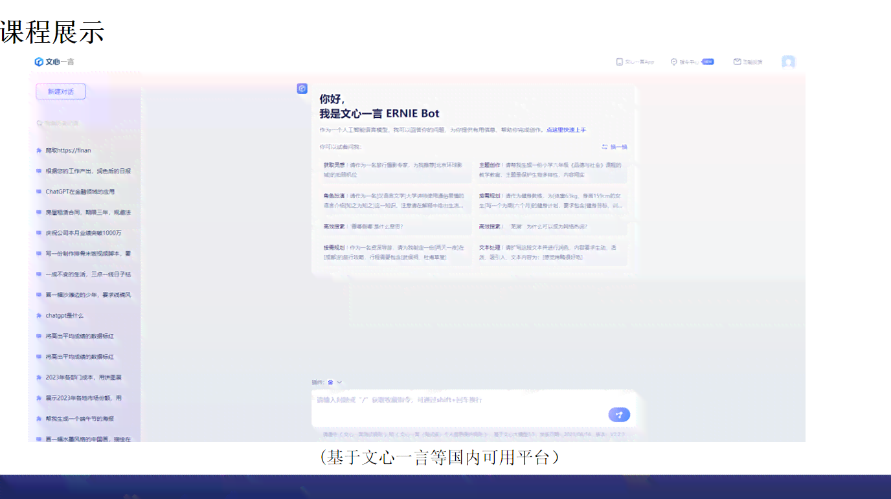This screenshot has width=891, height=499.
Task: Click chat icon beside 房屋租赁合同
Action: (39, 212)
